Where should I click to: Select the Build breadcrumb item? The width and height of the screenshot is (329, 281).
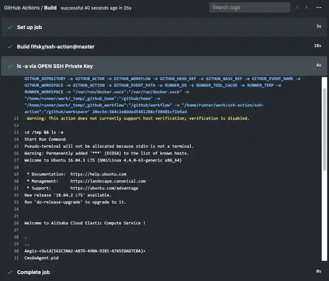pos(51,7)
